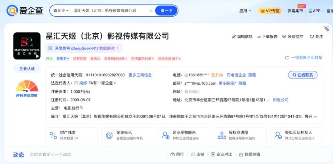The width and height of the screenshot is (333, 164).
Task: Click 编辑信息 pencil icon
Action: (234, 37)
